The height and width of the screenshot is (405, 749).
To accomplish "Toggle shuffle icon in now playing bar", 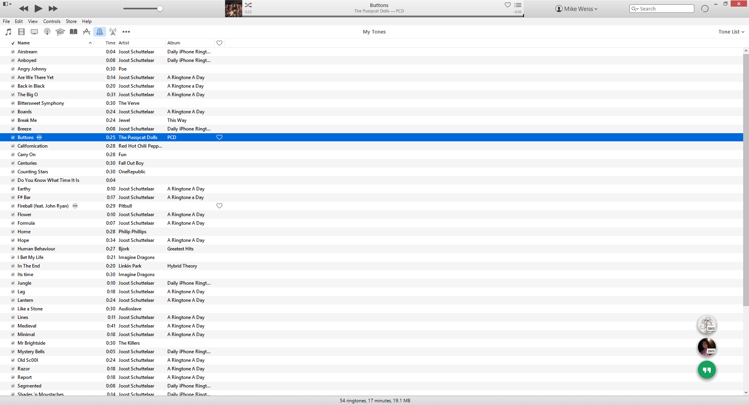I will click(248, 5).
